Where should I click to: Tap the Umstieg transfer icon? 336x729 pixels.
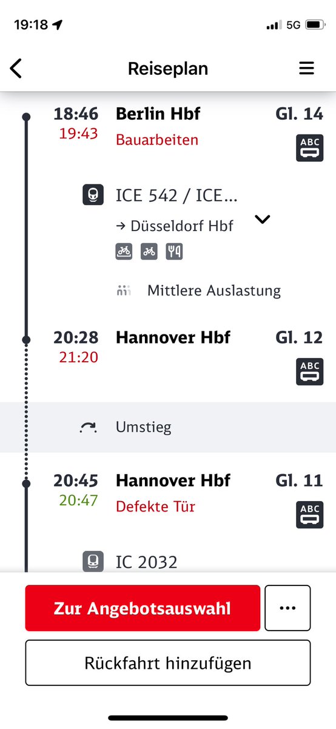coord(88,427)
